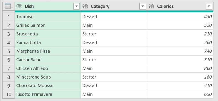
Task: Click the data type icon of Dish column
Action: (19, 6)
